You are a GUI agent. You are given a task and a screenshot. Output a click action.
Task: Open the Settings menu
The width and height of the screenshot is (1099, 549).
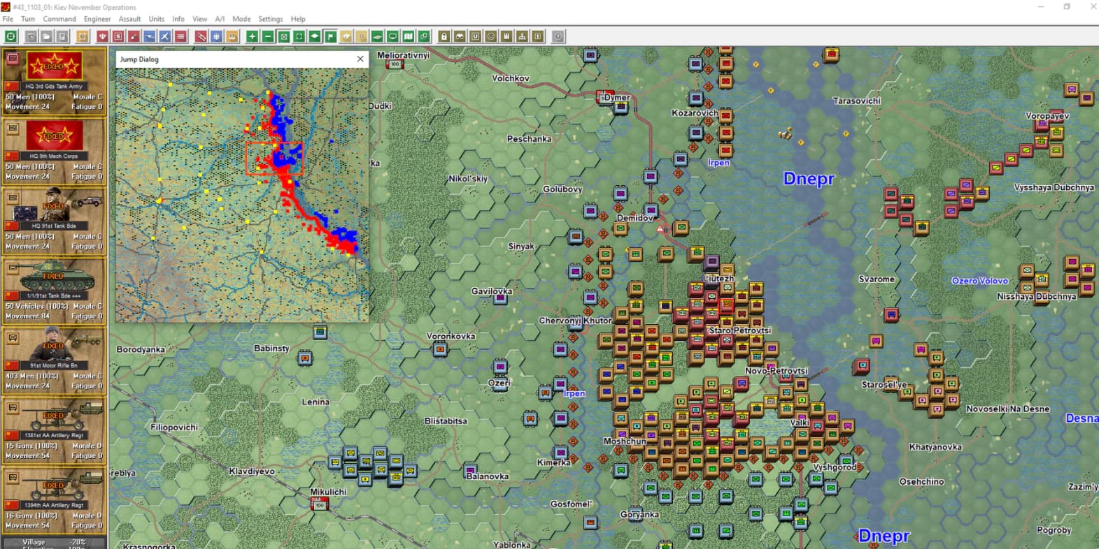click(271, 19)
